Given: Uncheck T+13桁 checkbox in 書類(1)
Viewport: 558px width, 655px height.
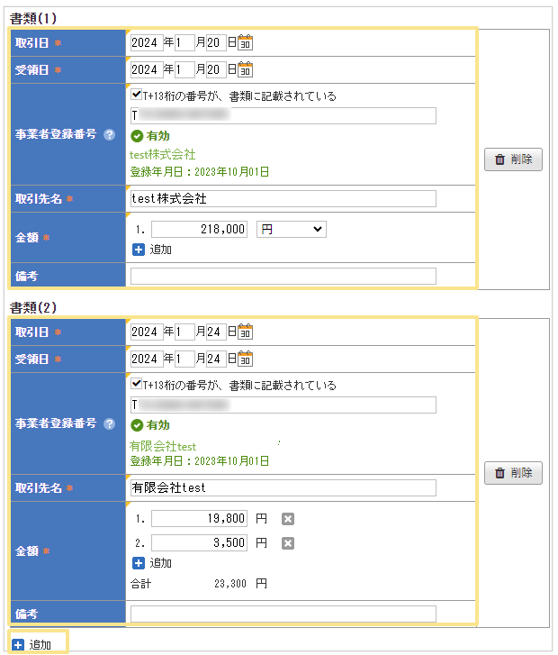Looking at the screenshot, I should tap(136, 95).
